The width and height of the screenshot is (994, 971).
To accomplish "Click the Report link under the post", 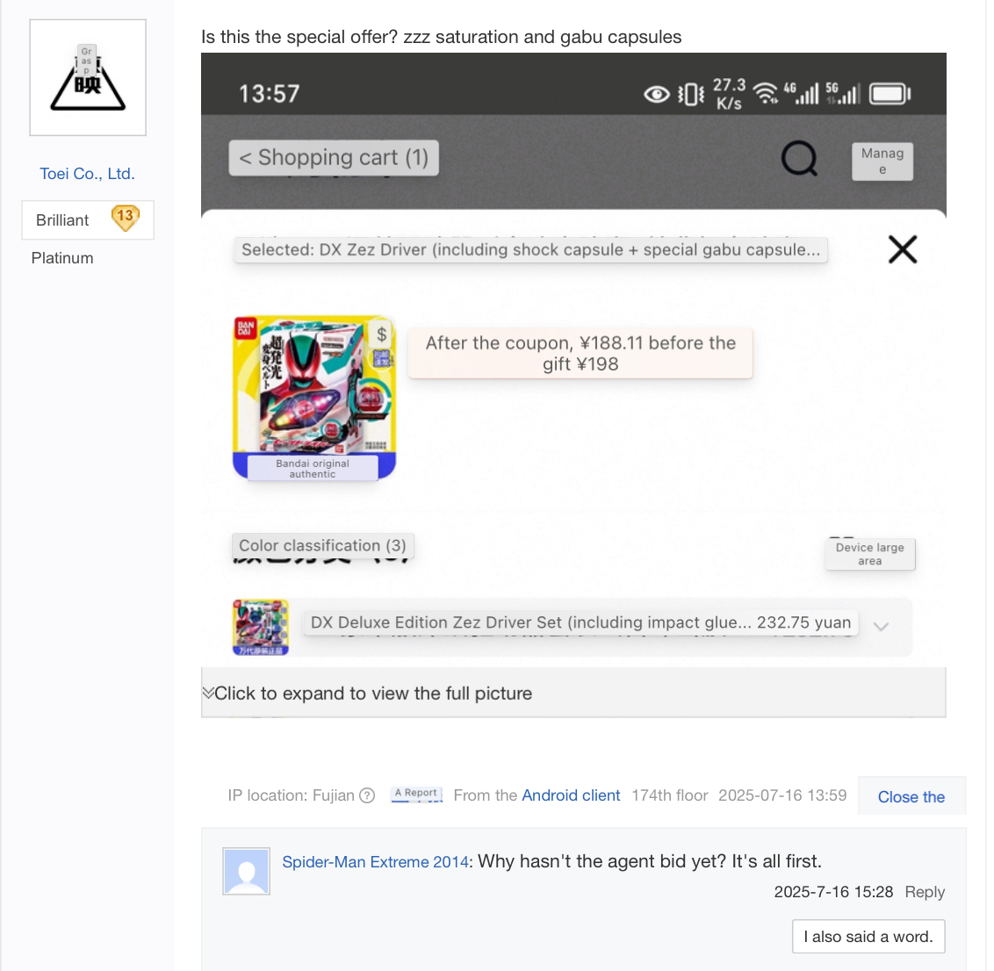I will click(416, 794).
